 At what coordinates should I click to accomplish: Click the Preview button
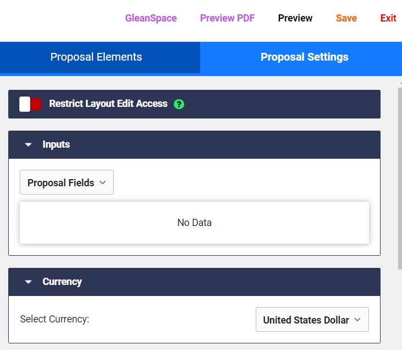tap(295, 18)
